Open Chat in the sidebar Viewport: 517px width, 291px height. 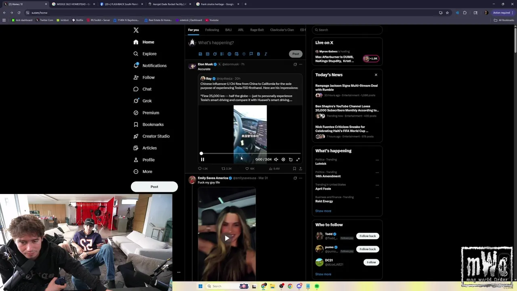coord(142,89)
